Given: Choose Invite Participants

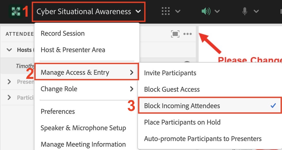Looking at the screenshot, I should tap(170, 73).
